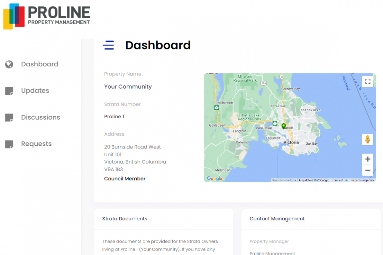Click the note icon beside Updates
383x255 pixels.
click(x=9, y=91)
